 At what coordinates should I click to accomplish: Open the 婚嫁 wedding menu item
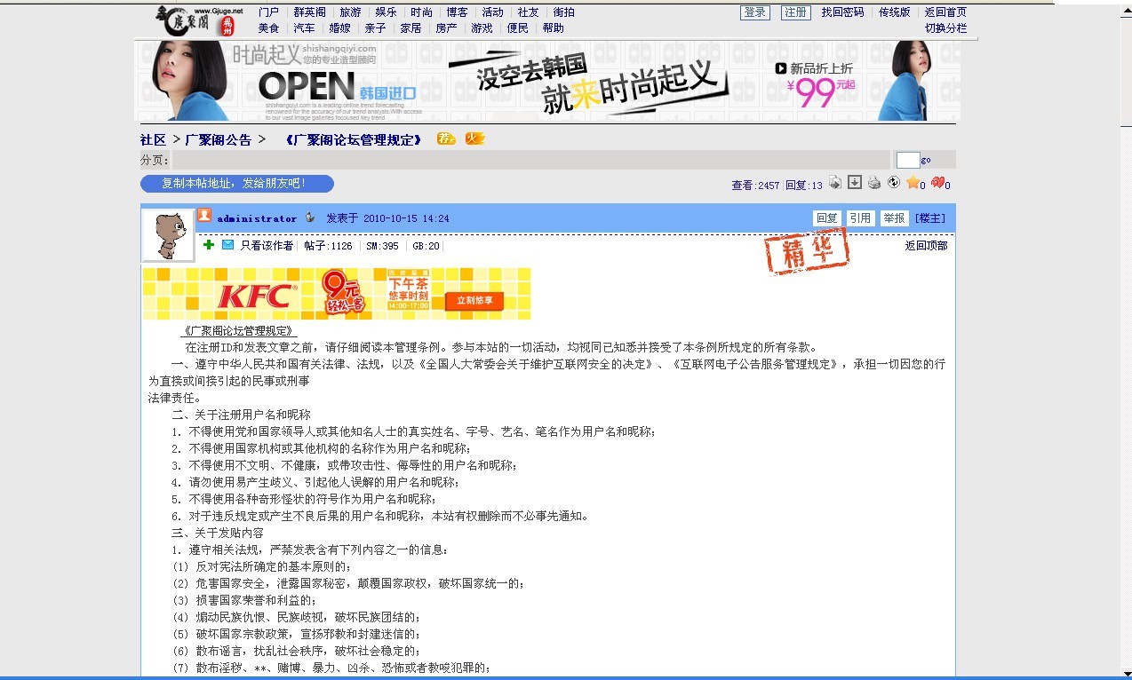point(339,28)
